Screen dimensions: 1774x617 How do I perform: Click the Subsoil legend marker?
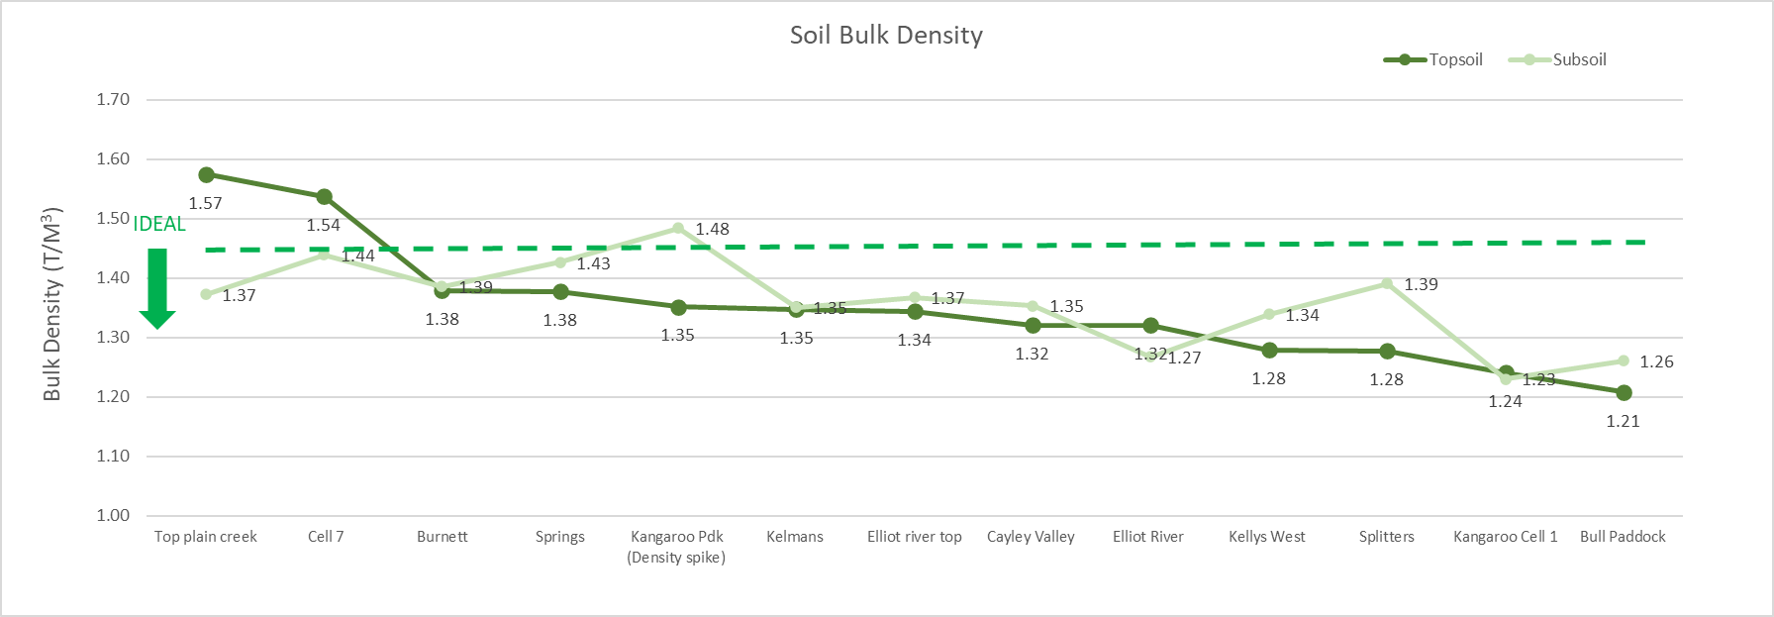point(1528,60)
